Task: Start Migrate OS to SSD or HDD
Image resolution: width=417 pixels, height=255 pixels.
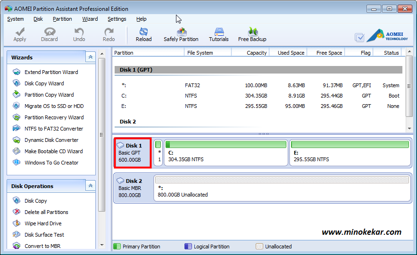Action: coord(54,106)
